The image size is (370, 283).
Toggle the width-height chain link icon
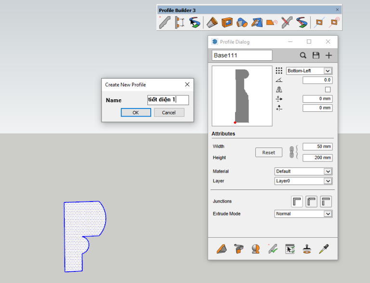(292, 152)
